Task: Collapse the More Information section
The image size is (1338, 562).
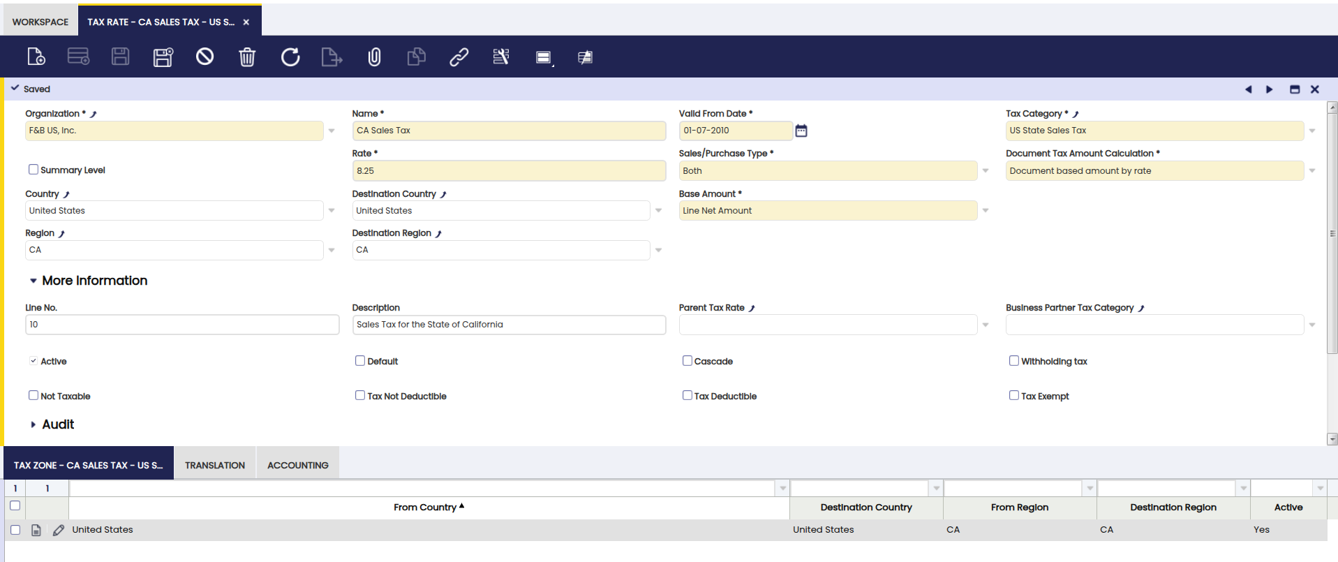Action: tap(34, 281)
